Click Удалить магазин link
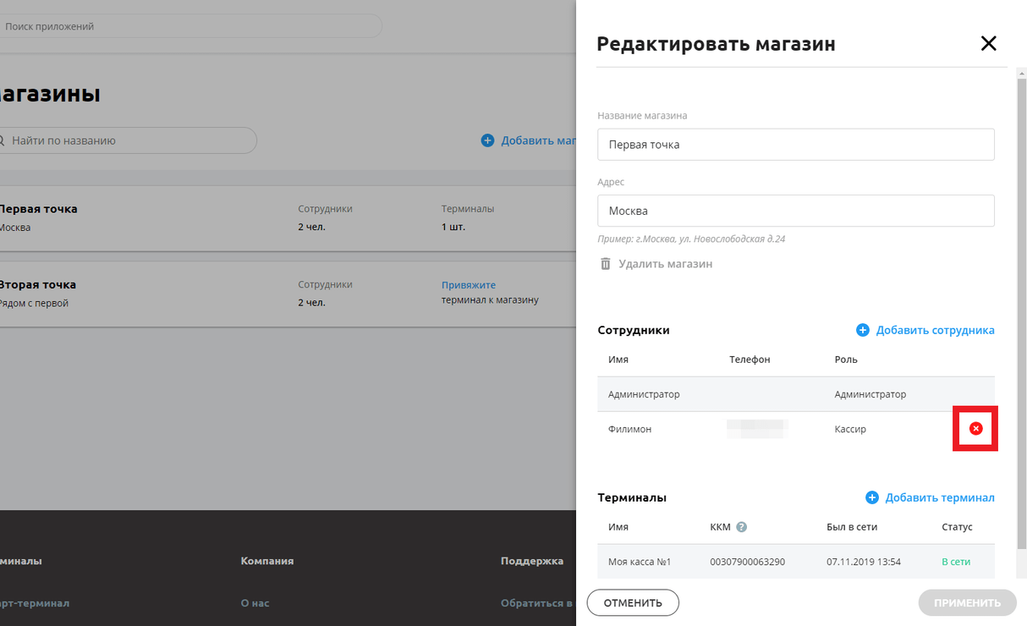Image resolution: width=1027 pixels, height=626 pixels. click(x=665, y=264)
